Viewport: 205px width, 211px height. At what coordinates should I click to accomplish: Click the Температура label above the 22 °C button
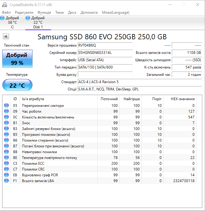17,75
